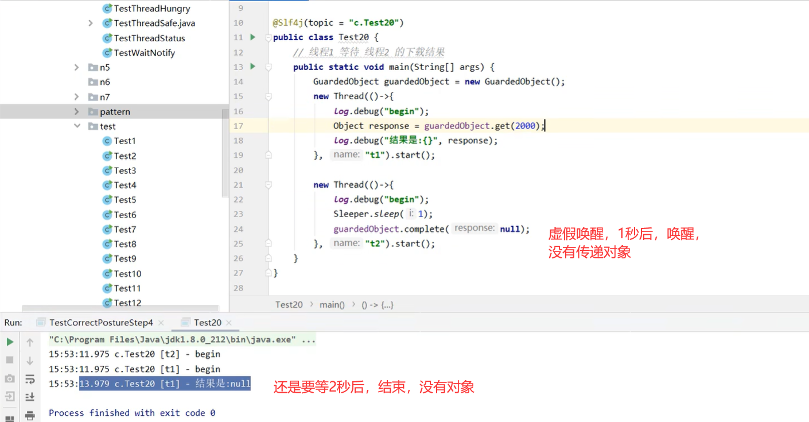Click the "t2" thread name string

(x=375, y=243)
